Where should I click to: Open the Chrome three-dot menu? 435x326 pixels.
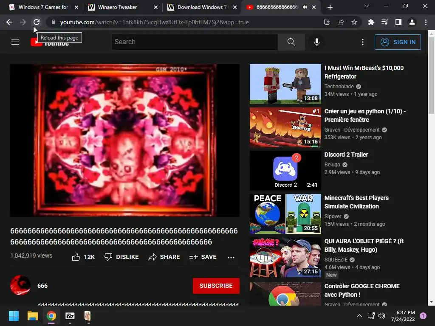tap(426, 22)
